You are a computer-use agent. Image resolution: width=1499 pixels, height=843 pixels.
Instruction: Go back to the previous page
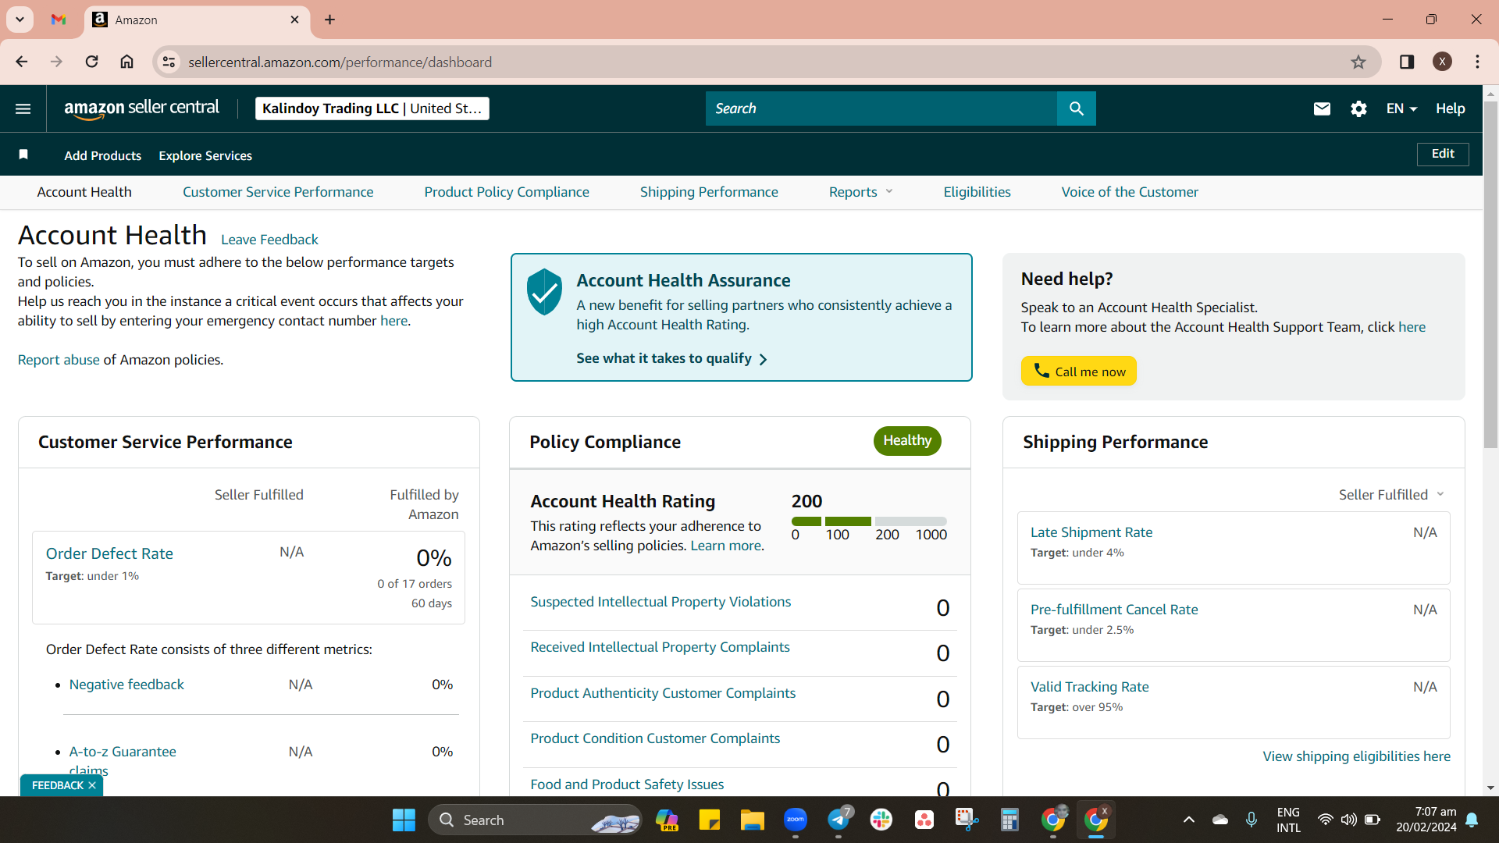click(22, 62)
